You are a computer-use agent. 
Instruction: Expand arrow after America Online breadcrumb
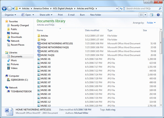coord(51,9)
